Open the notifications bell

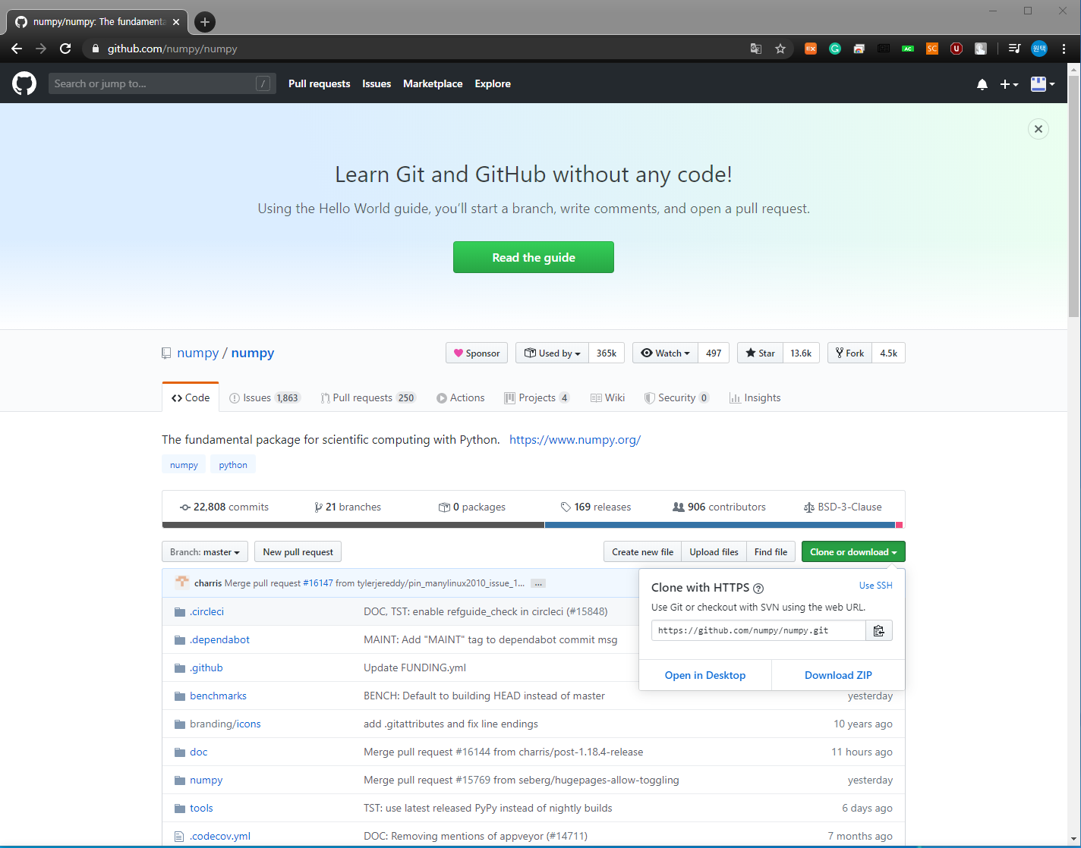pyautogui.click(x=982, y=84)
